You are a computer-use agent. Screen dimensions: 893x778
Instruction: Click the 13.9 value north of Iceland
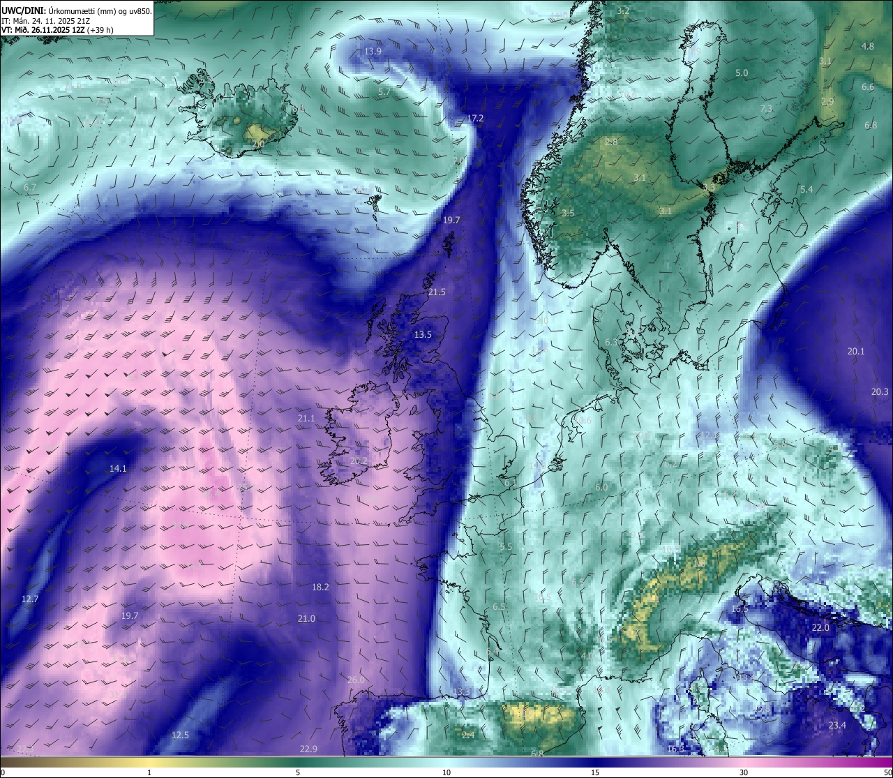pyautogui.click(x=373, y=52)
